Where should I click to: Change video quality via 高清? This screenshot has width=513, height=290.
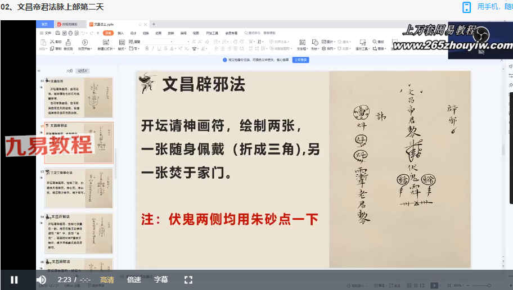[107, 280]
